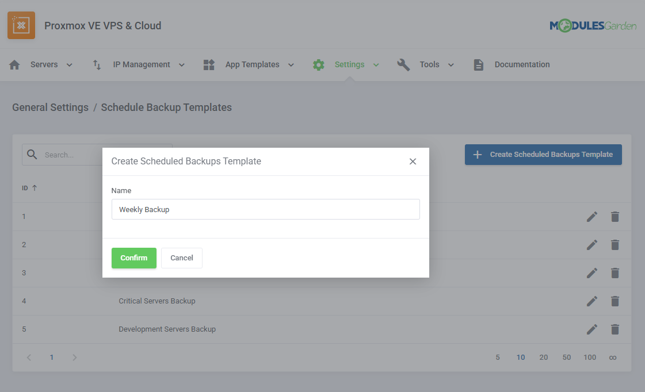Click the Documentation page icon
The height and width of the screenshot is (392, 645).
click(x=478, y=64)
